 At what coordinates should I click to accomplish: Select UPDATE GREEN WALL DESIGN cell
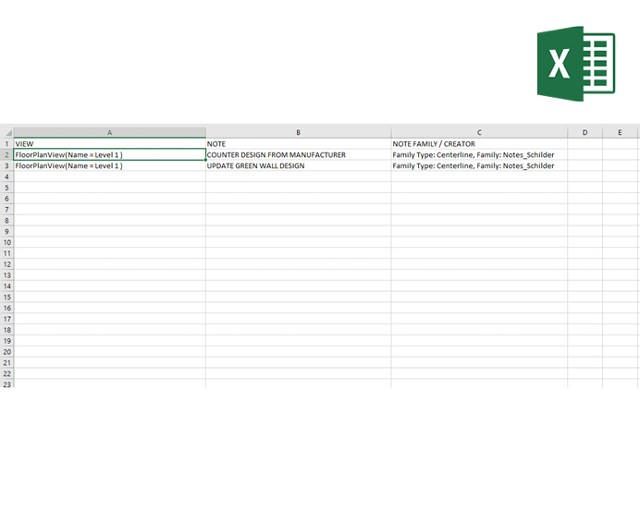pos(298,166)
